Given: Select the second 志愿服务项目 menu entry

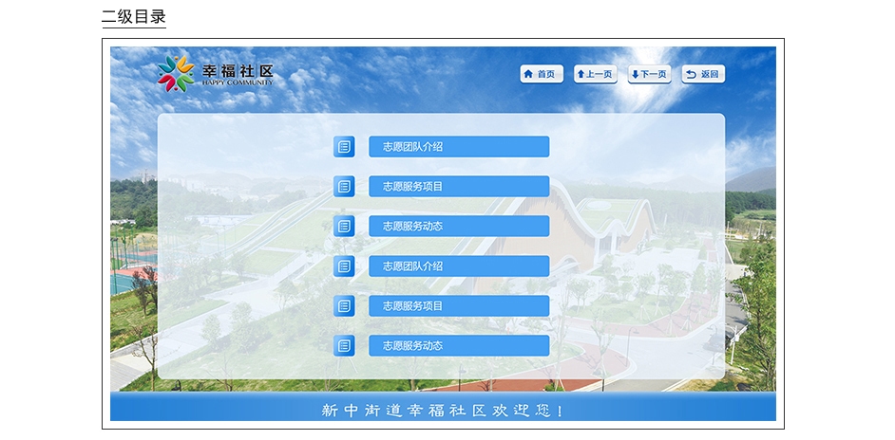Looking at the screenshot, I should pos(459,306).
